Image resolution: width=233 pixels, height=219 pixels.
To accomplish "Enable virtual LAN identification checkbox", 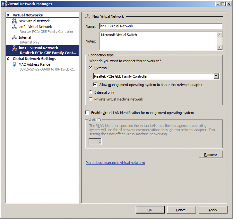I will coord(87,112).
